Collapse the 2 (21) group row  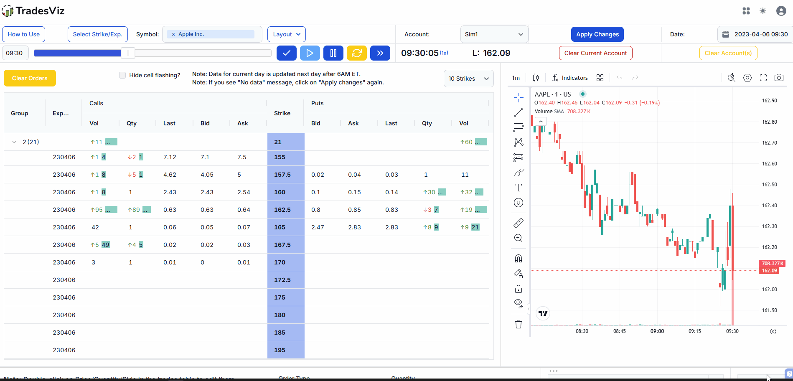tap(14, 142)
